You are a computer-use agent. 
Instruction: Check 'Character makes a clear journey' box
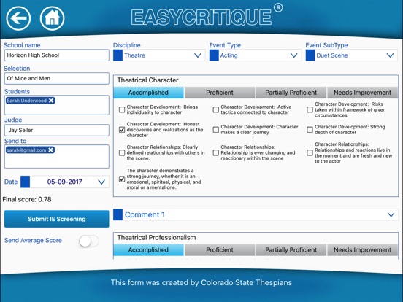pos(216,130)
